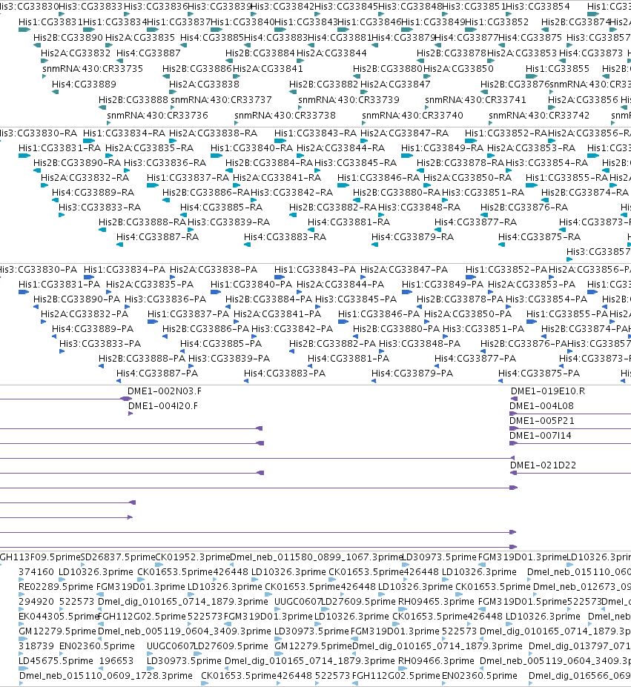Image resolution: width=631 pixels, height=687 pixels.
Task: Select the snmRNA:430:CR33738 label
Action: [285, 115]
